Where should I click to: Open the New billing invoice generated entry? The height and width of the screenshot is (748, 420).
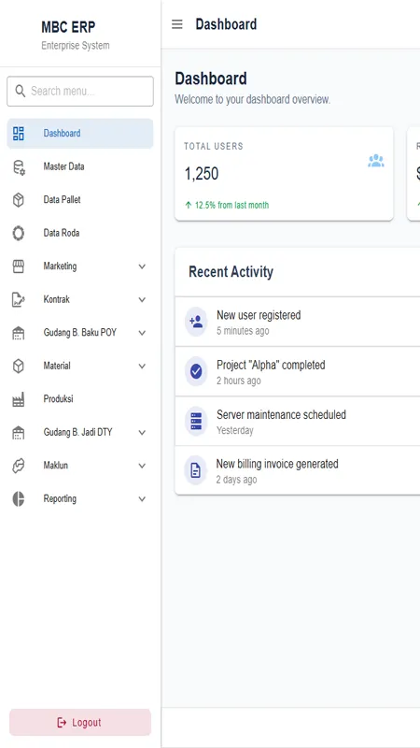[298, 471]
